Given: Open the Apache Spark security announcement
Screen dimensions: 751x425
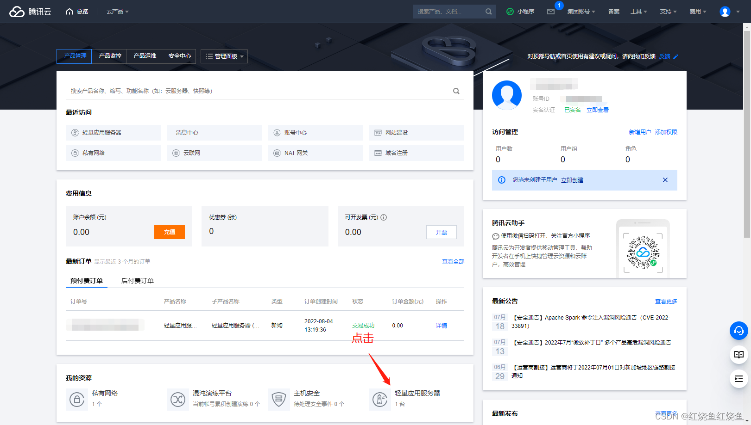Looking at the screenshot, I should (591, 322).
